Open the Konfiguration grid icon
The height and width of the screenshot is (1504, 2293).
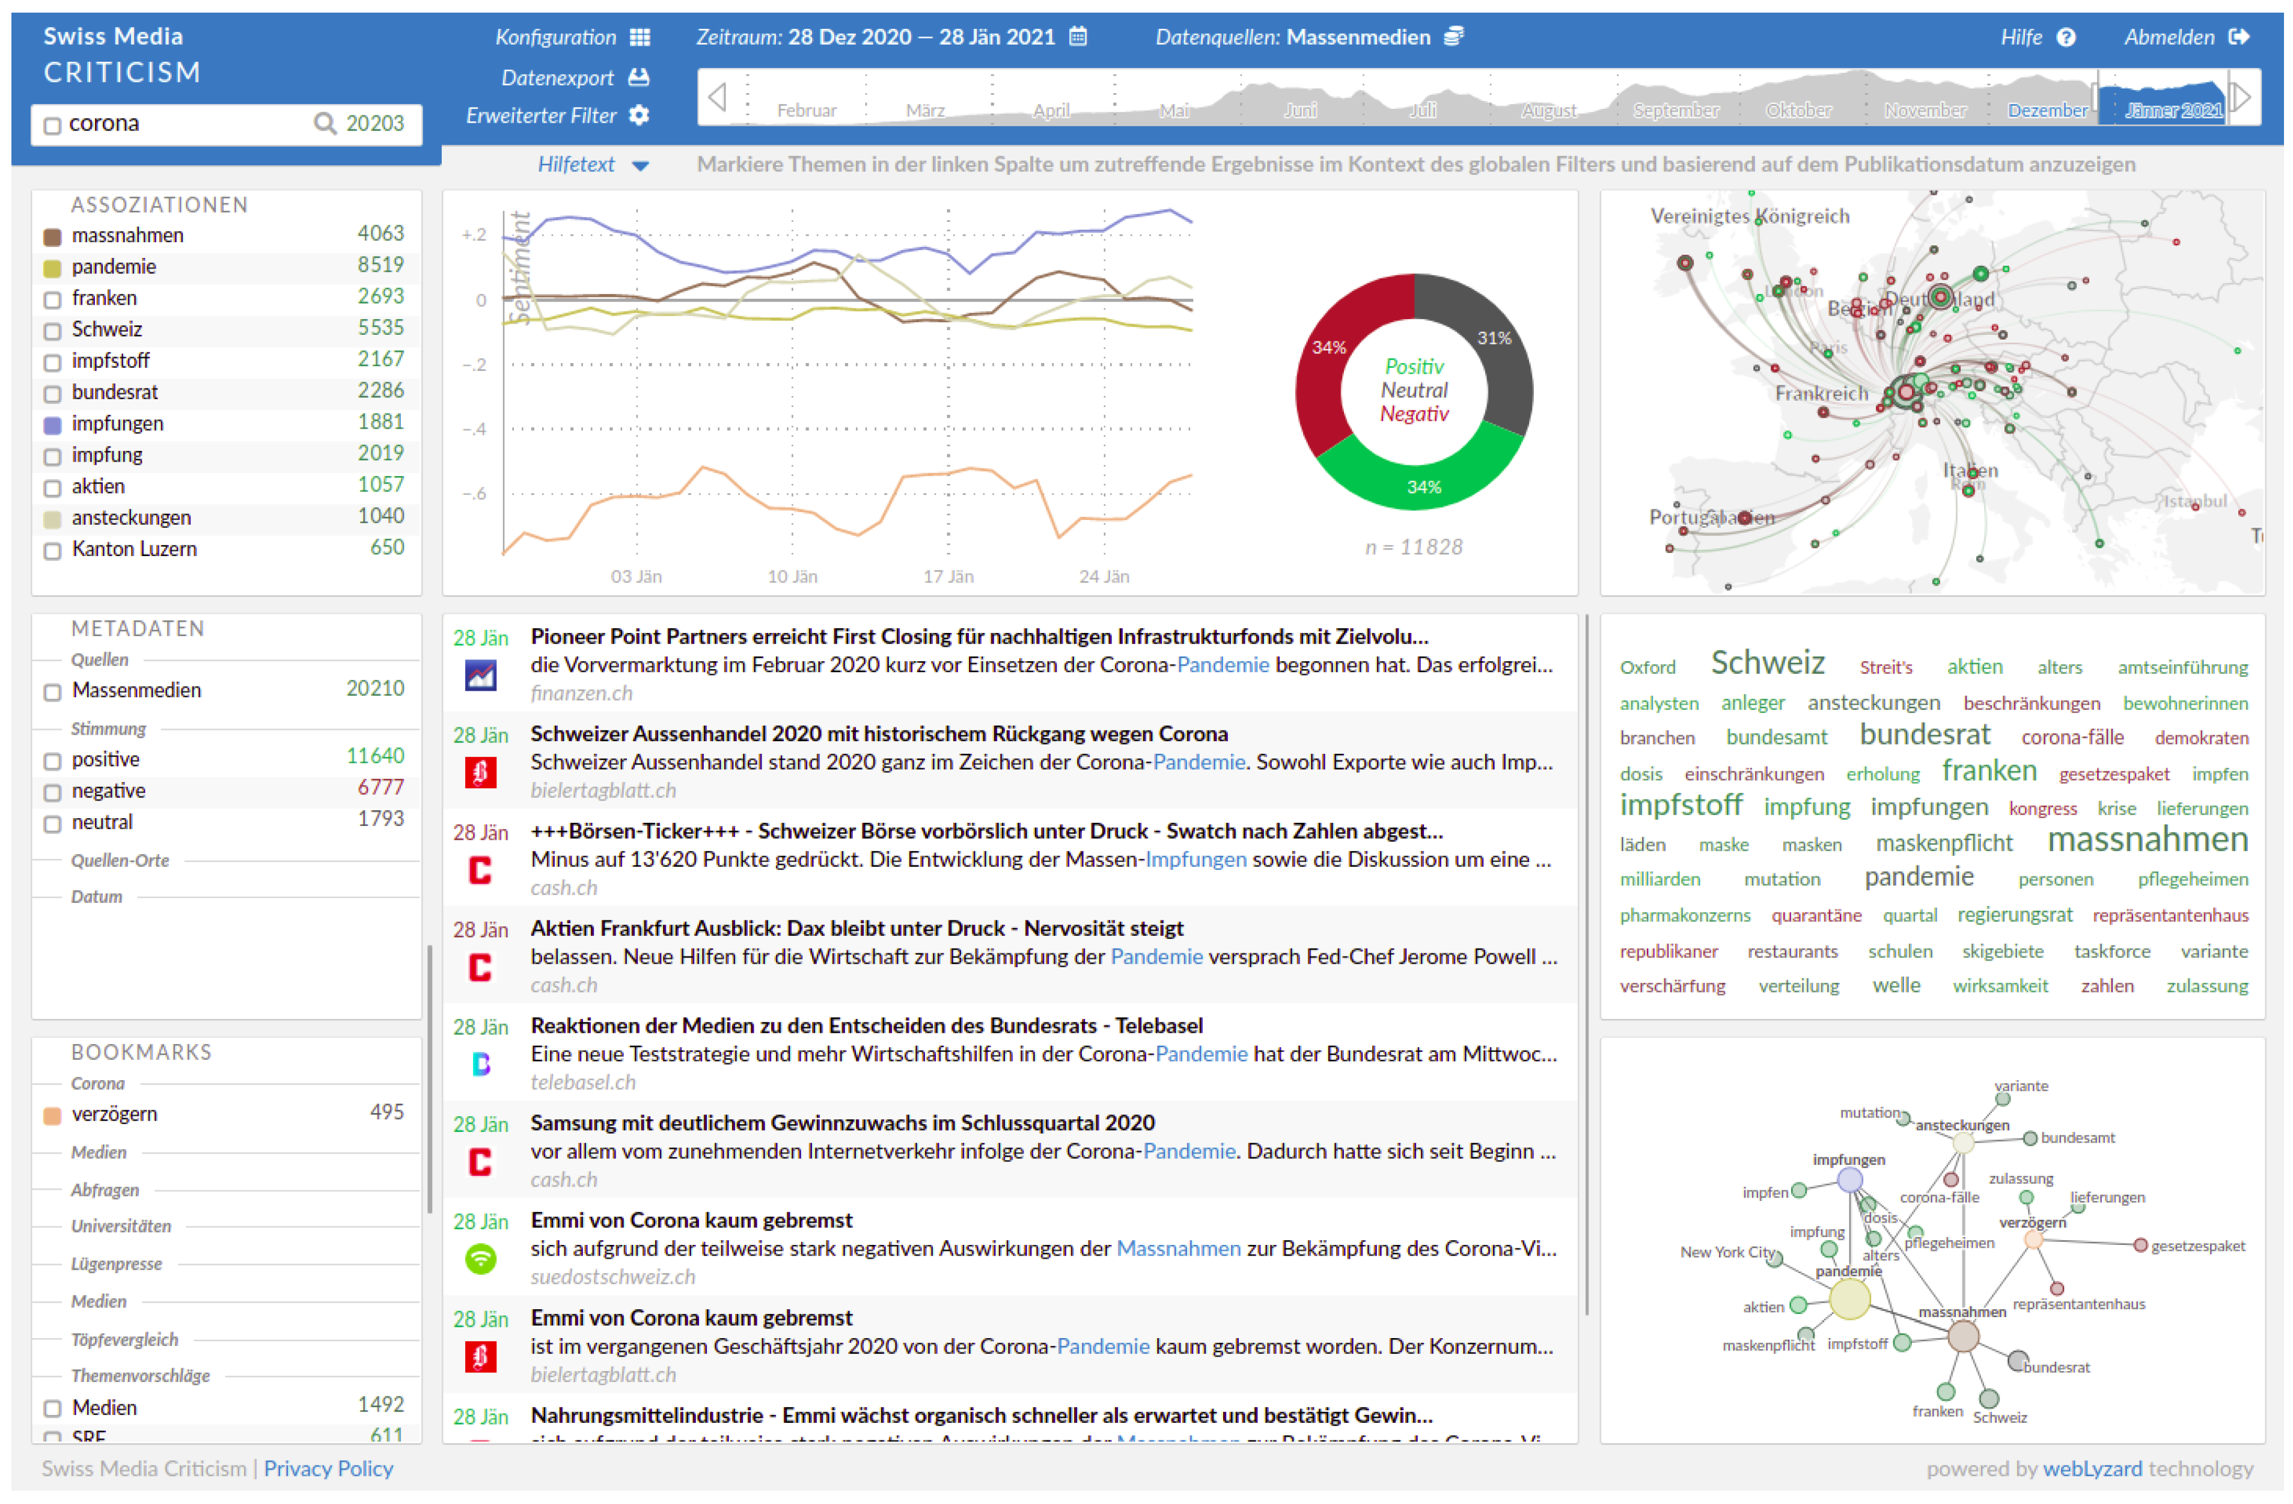click(640, 38)
